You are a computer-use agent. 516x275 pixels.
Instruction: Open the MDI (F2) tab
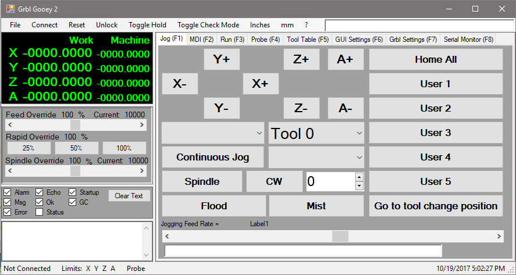coord(202,40)
